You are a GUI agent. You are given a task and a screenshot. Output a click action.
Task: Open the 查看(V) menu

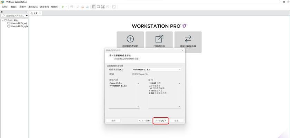point(23,7)
